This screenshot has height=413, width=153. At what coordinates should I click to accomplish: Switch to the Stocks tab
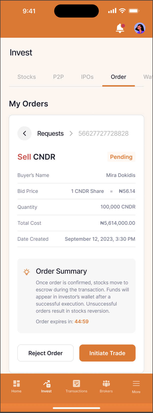[27, 77]
